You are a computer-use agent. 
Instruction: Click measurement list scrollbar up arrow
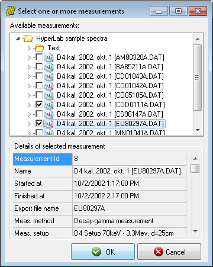(198, 39)
